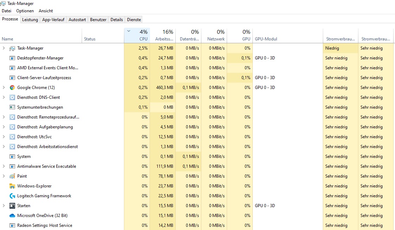Expand Diensthost: UtcSvc row
395x230 pixels.
4,137
